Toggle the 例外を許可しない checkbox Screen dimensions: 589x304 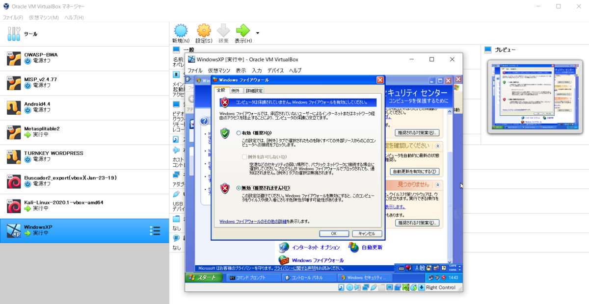244,157
